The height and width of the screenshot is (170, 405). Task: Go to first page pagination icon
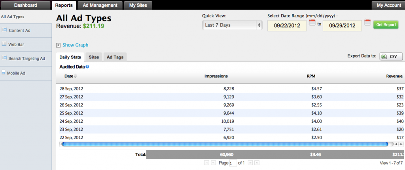pos(206,163)
